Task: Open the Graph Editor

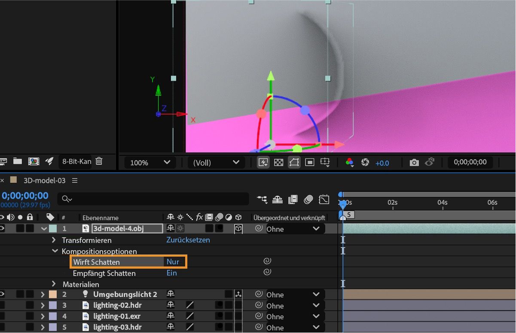Action: pos(324,199)
